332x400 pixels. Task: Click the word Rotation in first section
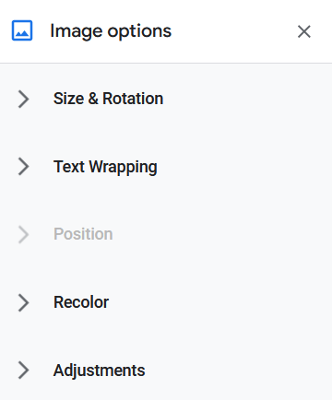pyautogui.click(x=133, y=99)
